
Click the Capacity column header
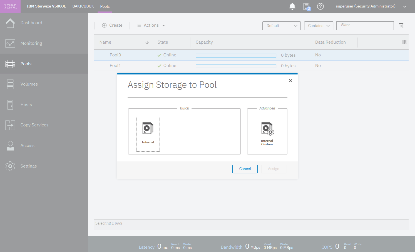point(204,42)
